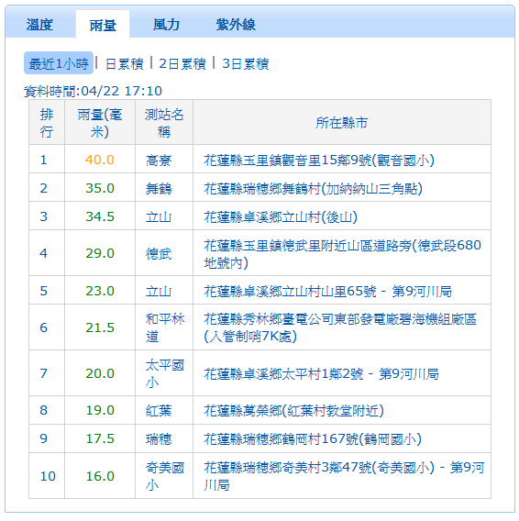
Task: Click rank number 9
Action: (43, 439)
